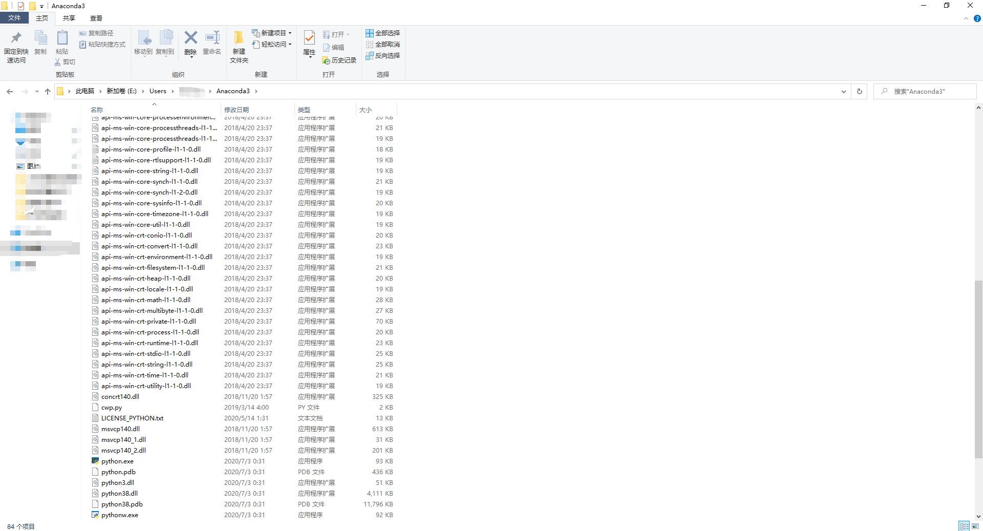This screenshot has width=983, height=531.
Task: Click the Copy icon in the ribbon
Action: 40,37
